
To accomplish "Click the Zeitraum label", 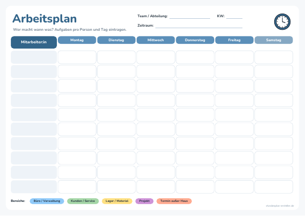I will tap(145, 25).
